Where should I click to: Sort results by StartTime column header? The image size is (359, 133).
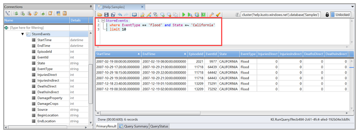[118, 54]
